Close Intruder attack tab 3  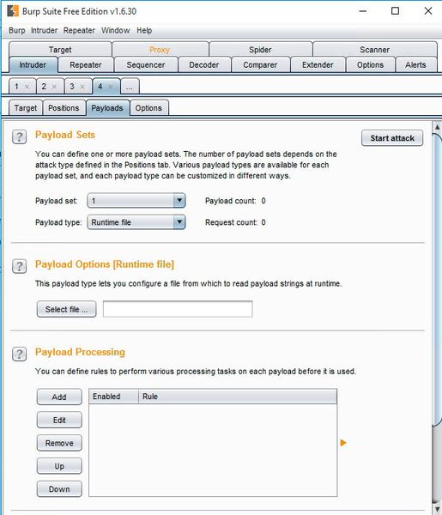(82, 87)
